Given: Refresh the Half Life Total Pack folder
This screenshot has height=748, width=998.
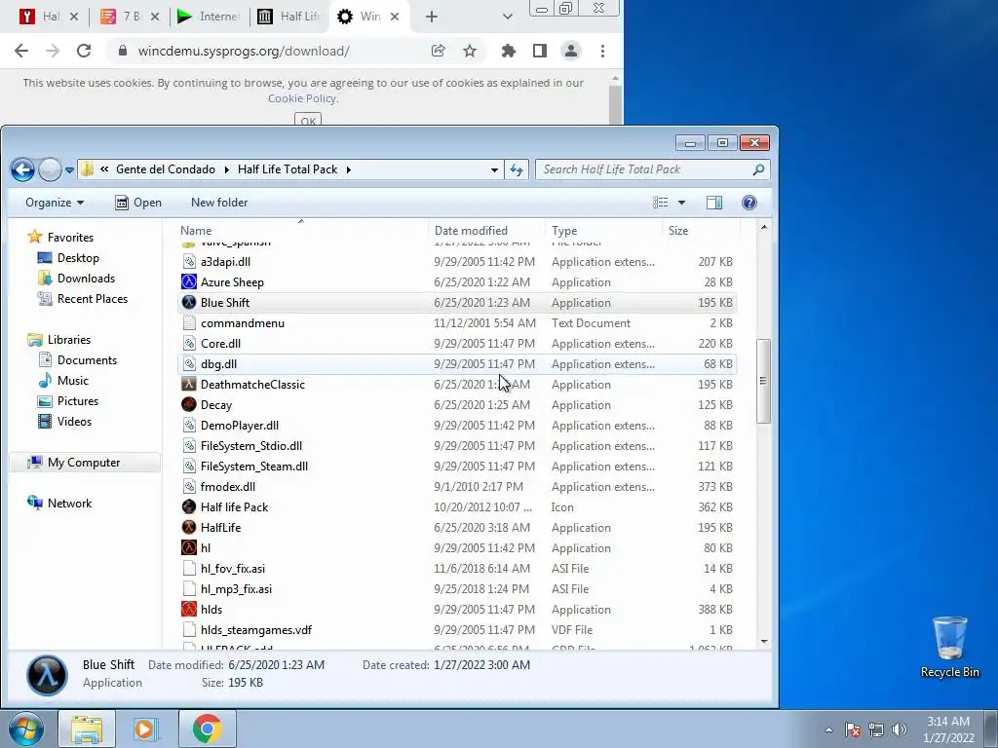Looking at the screenshot, I should (x=517, y=169).
